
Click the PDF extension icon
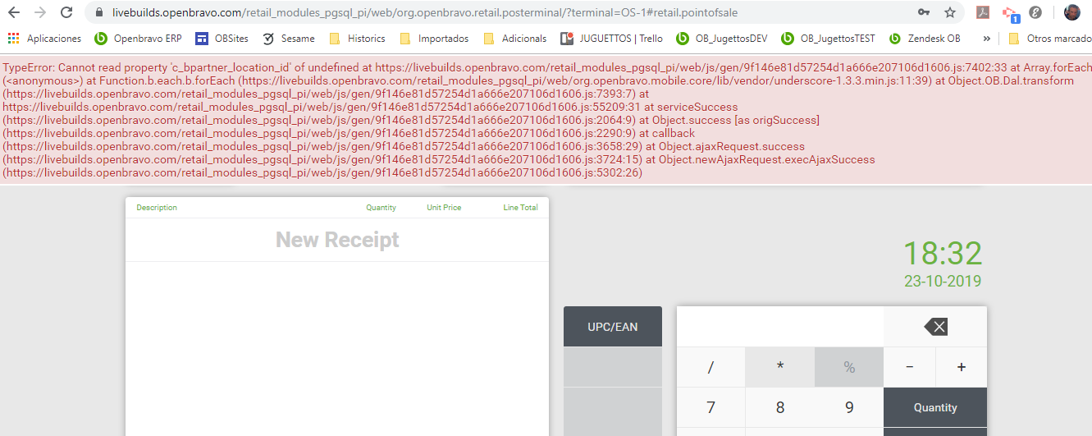coord(983,12)
